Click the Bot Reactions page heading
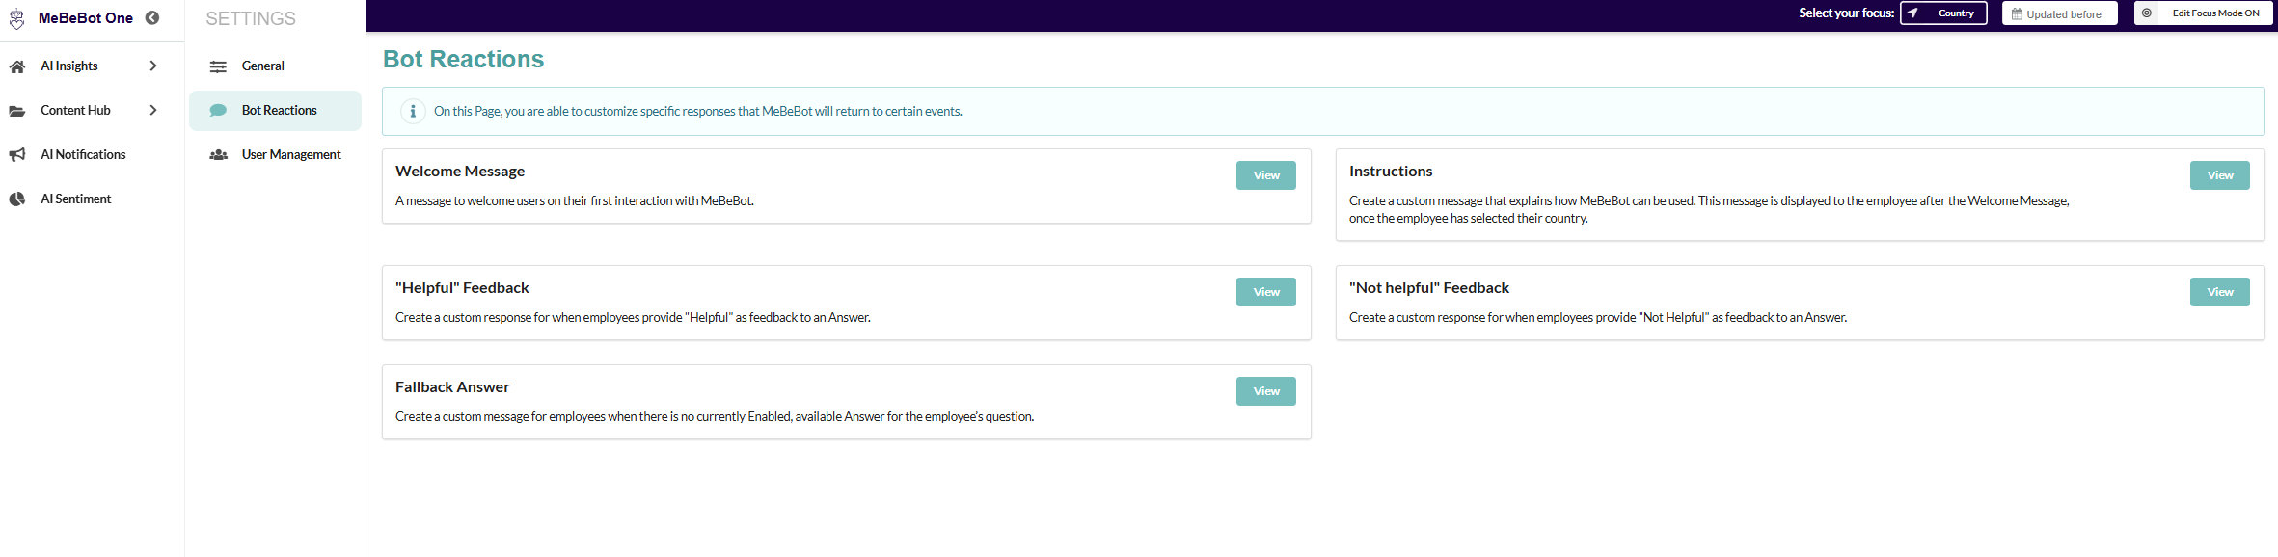 coord(463,60)
